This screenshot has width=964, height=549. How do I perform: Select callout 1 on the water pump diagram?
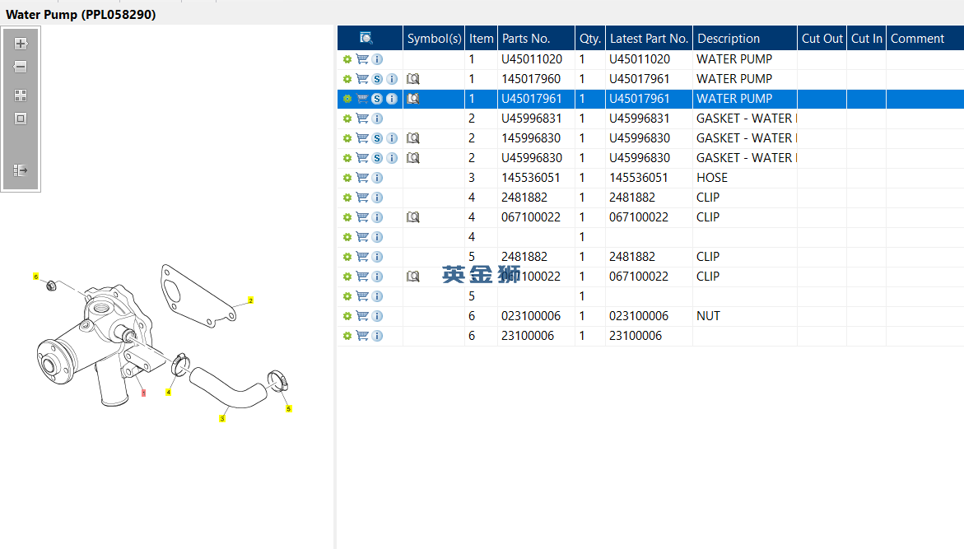pos(144,393)
